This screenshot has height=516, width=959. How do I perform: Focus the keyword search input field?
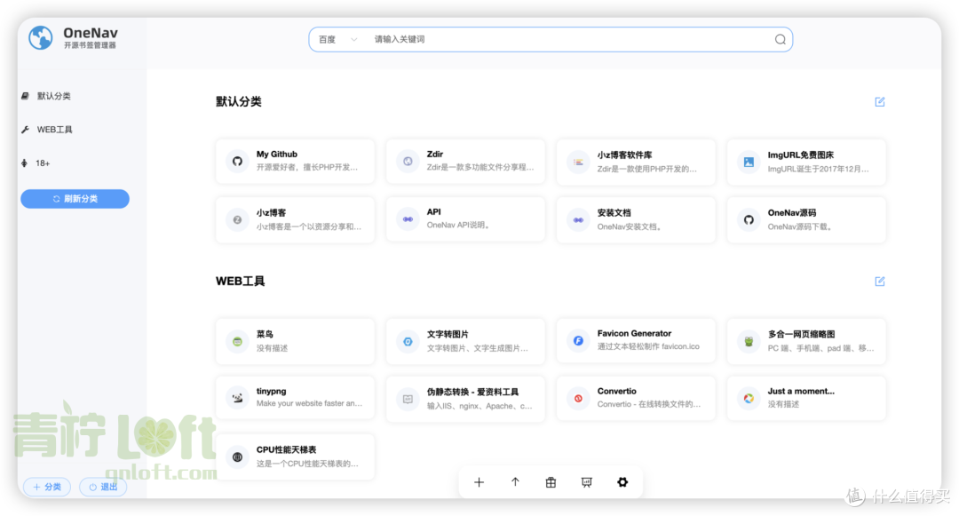[x=569, y=39]
